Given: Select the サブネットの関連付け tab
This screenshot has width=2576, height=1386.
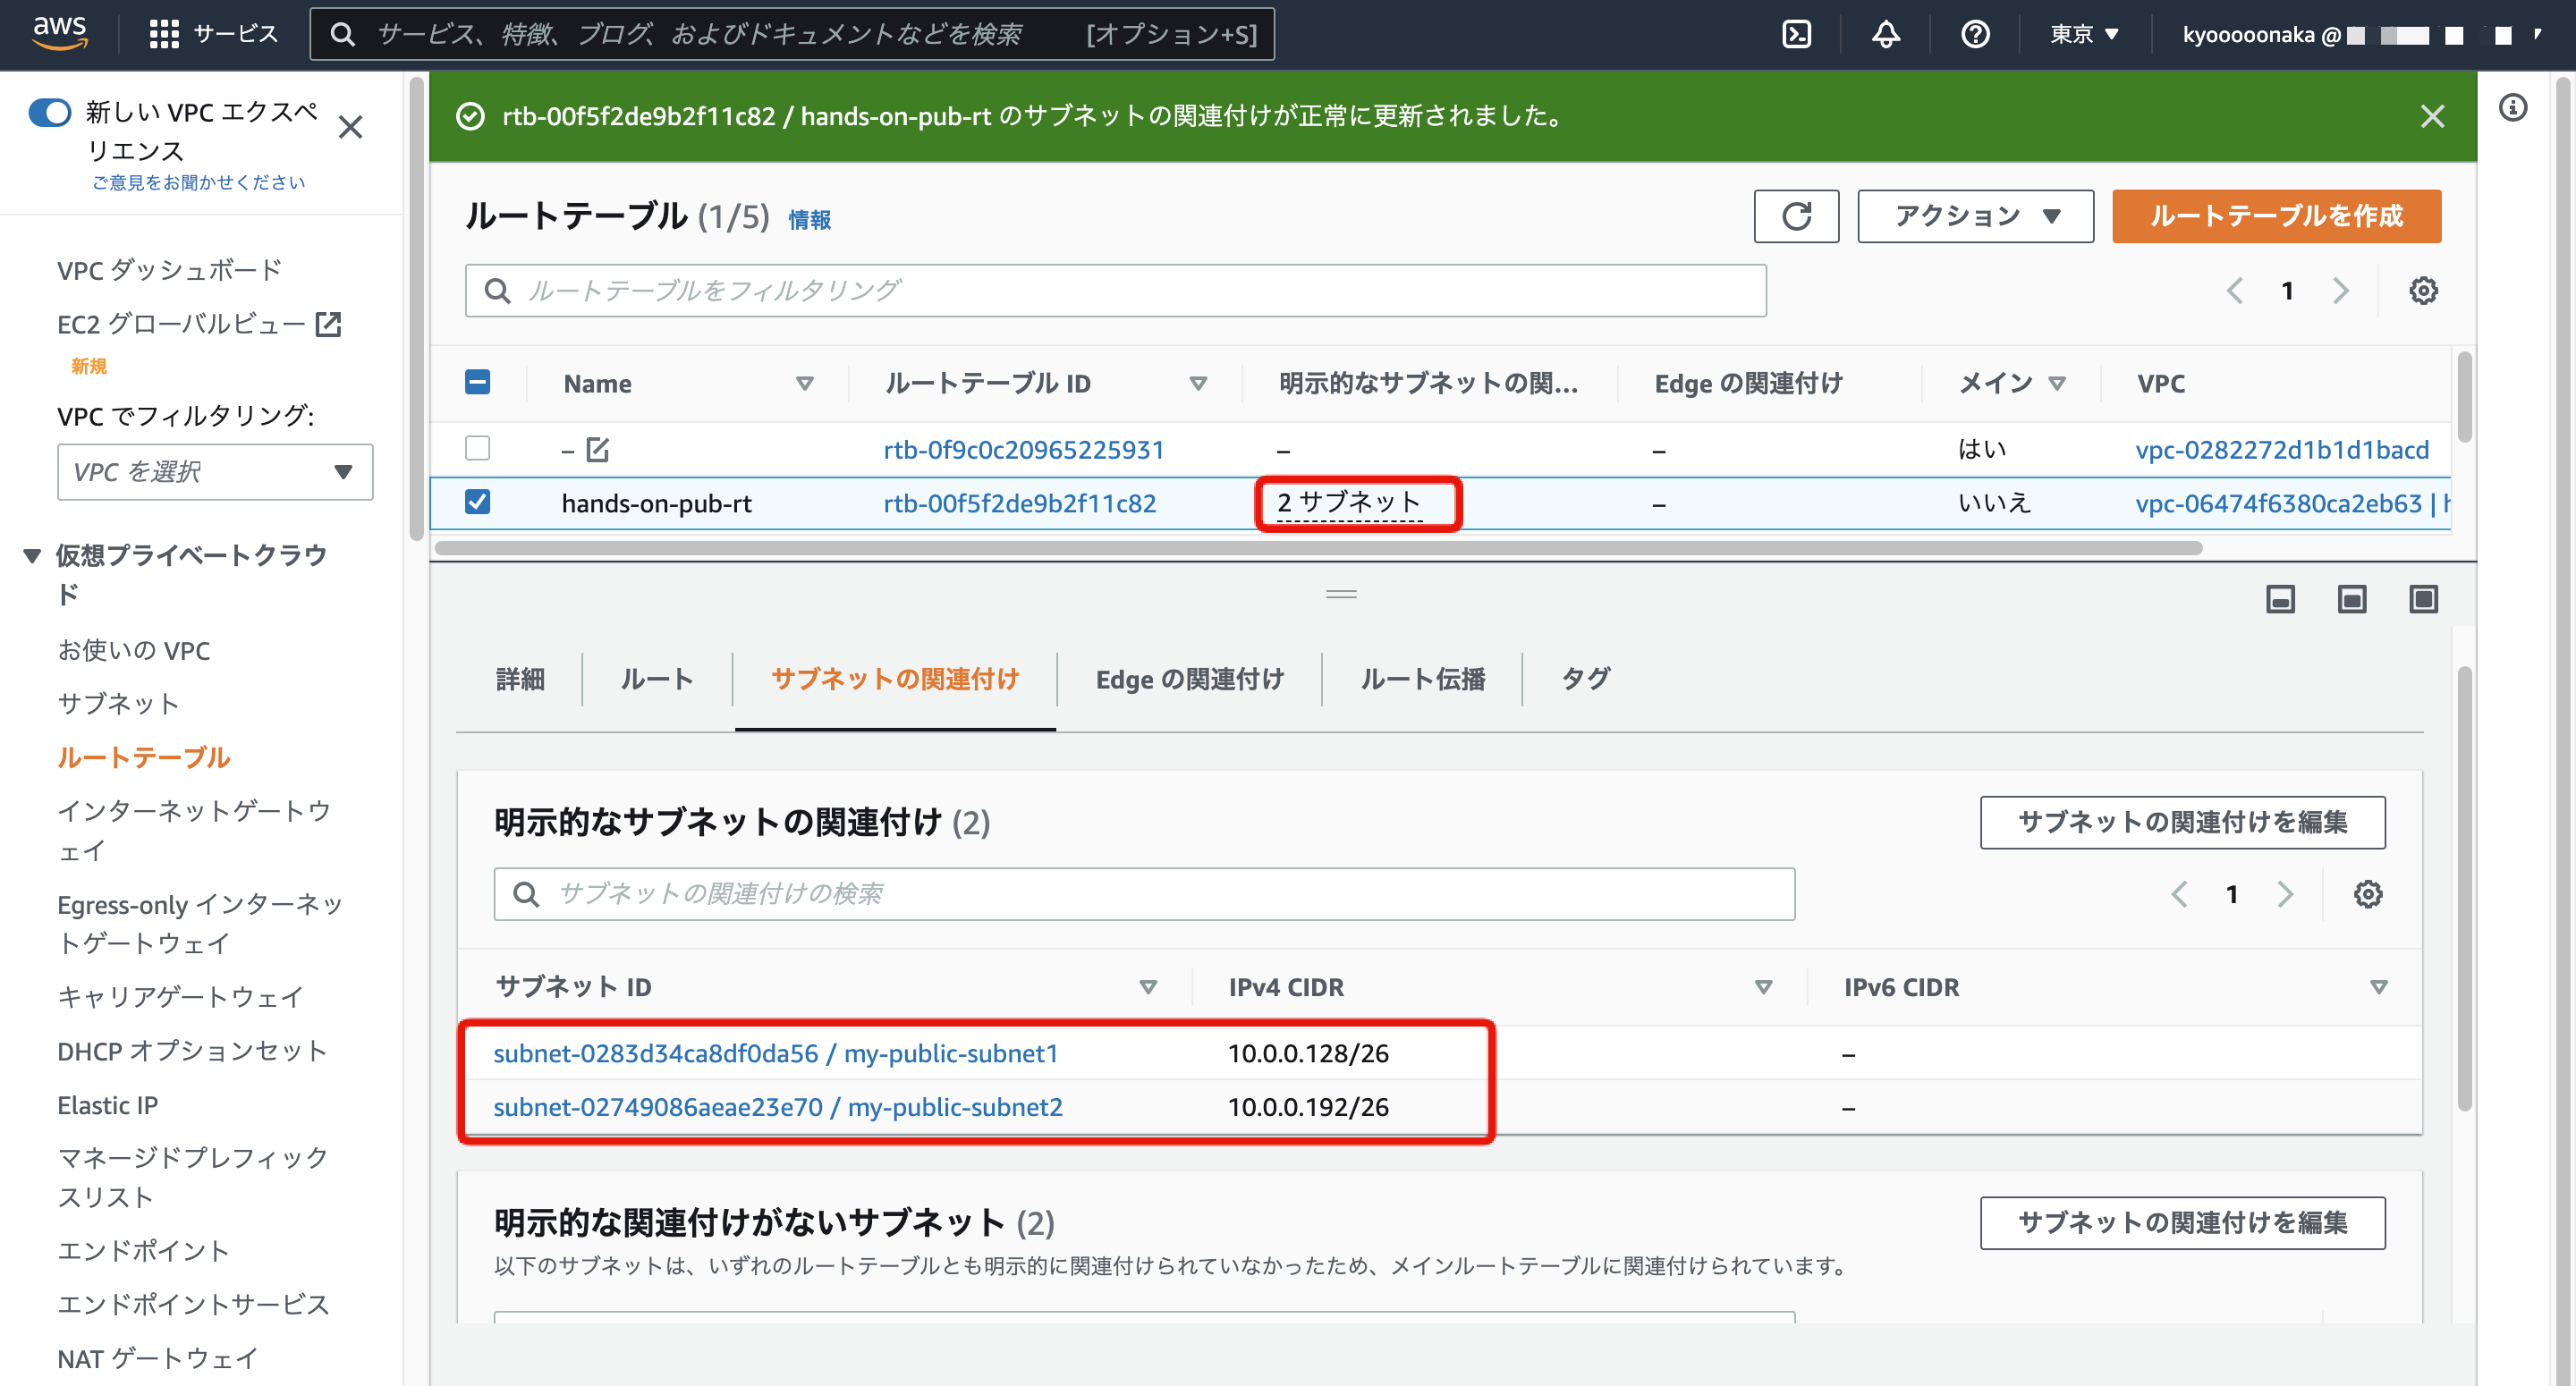Looking at the screenshot, I should 895,680.
